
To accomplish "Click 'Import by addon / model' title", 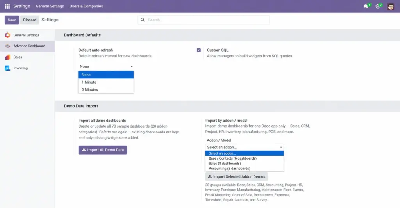I will click(226, 121).
